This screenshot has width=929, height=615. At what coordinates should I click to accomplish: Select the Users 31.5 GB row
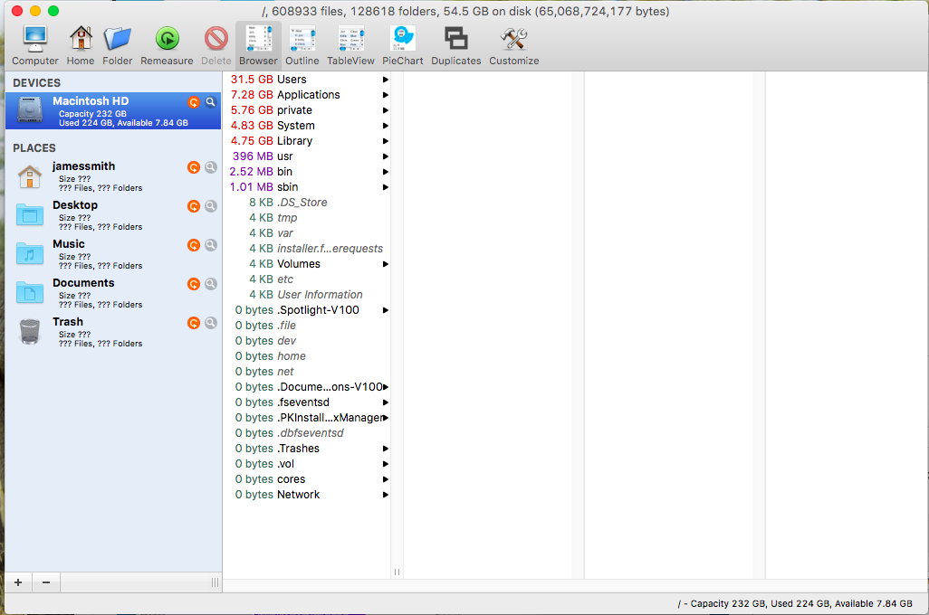307,80
